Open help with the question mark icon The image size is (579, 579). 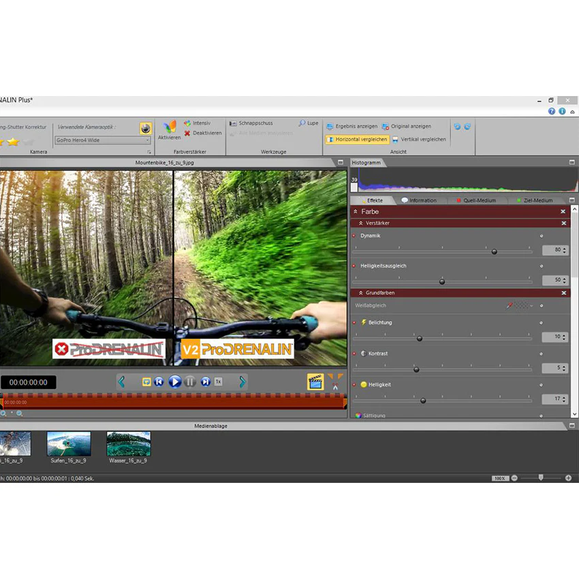552,111
